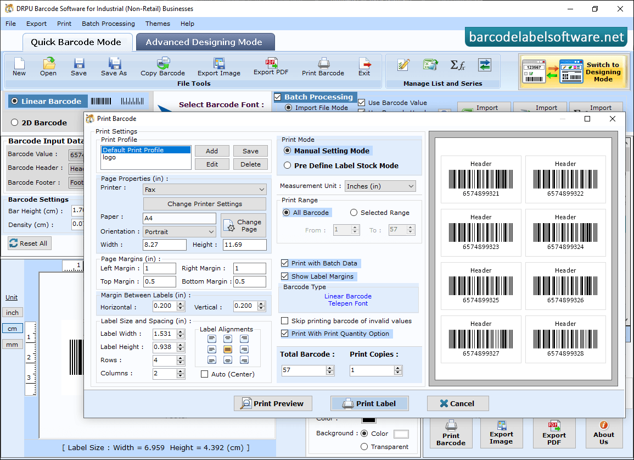The width and height of the screenshot is (634, 460).
Task: Toggle Print With Print Quantity Option
Action: [285, 334]
